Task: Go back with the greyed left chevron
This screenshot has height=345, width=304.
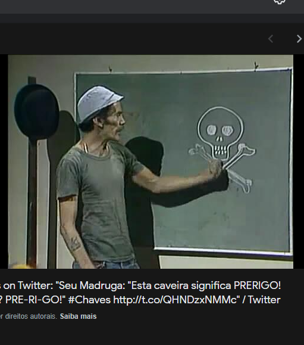Action: [271, 39]
